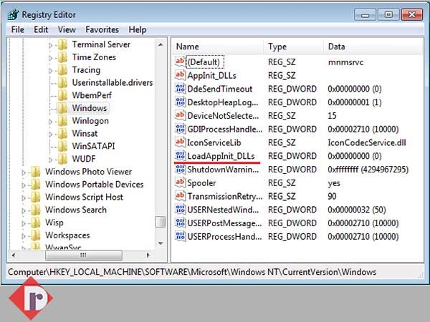430x322 pixels.
Task: Select the Winlogon folder icon
Action: point(62,121)
